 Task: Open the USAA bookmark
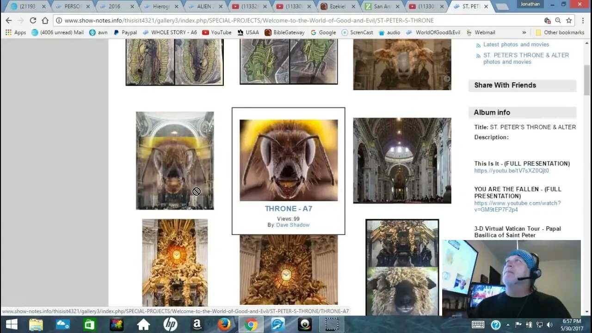coord(248,32)
